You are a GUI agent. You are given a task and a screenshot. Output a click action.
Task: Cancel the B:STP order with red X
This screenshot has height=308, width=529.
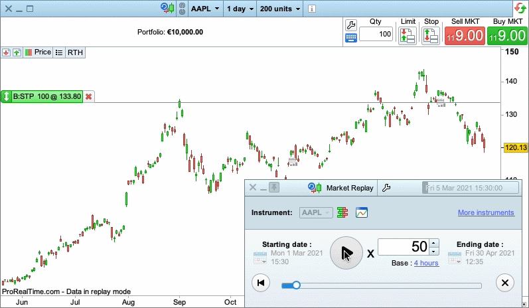pos(89,97)
